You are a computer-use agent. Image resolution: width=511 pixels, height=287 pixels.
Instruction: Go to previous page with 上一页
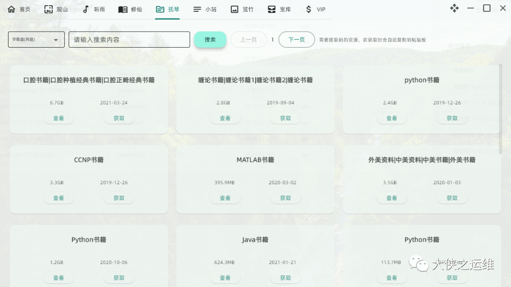(249, 40)
